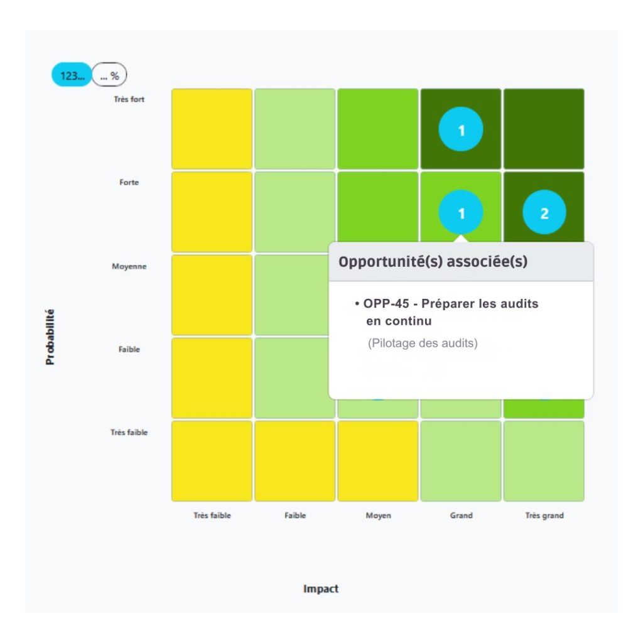Select the light green Très faible / Grand cell
Image resolution: width=643 pixels, height=643 pixels.
tap(461, 461)
